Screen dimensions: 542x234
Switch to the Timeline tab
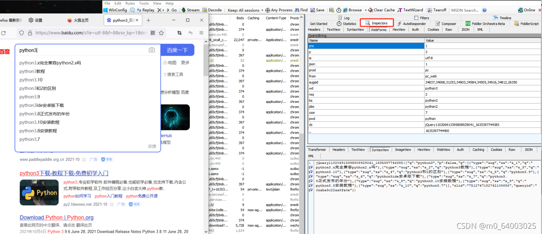click(x=502, y=18)
